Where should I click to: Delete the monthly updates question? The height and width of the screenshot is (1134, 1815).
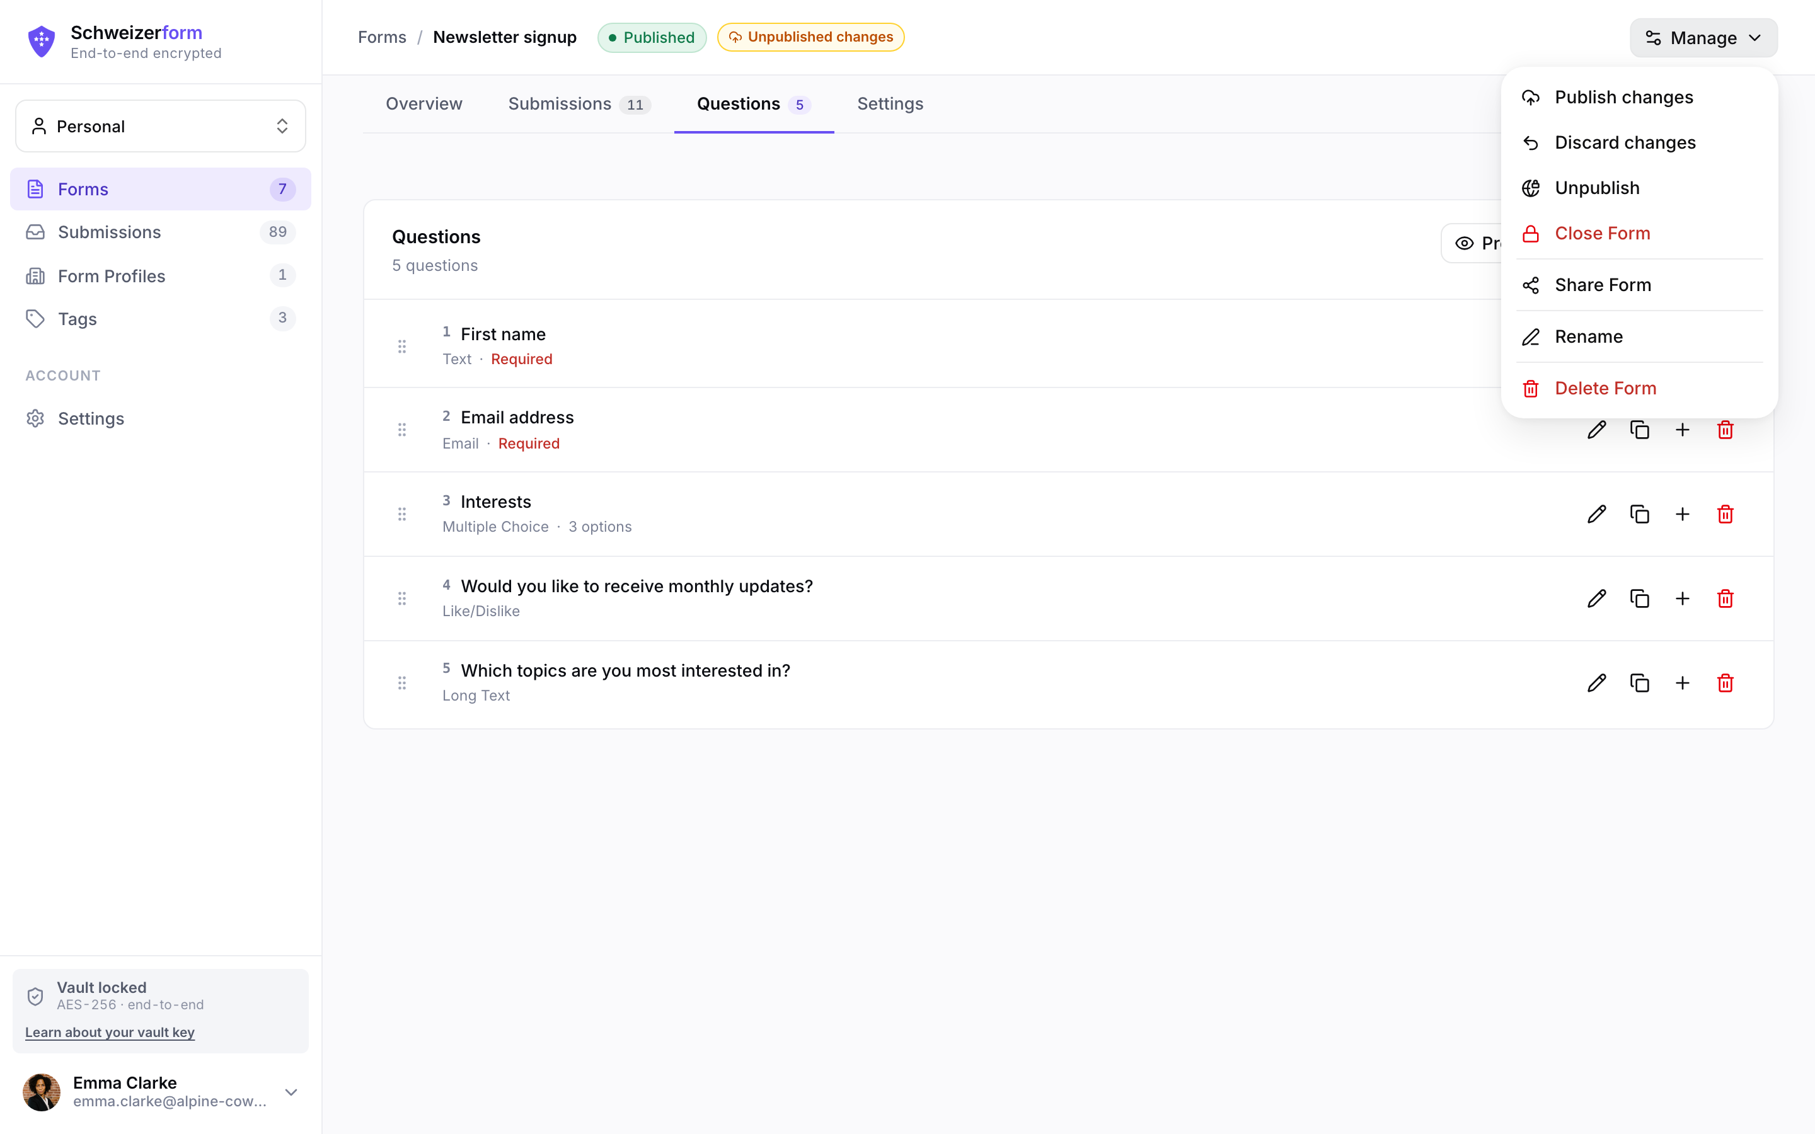coord(1725,598)
